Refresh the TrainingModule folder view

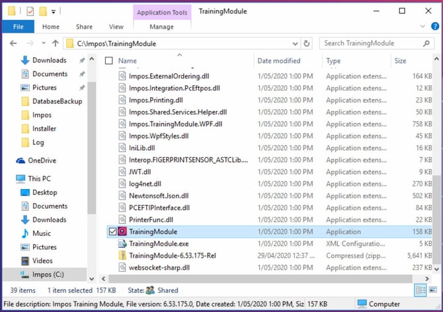pos(307,44)
